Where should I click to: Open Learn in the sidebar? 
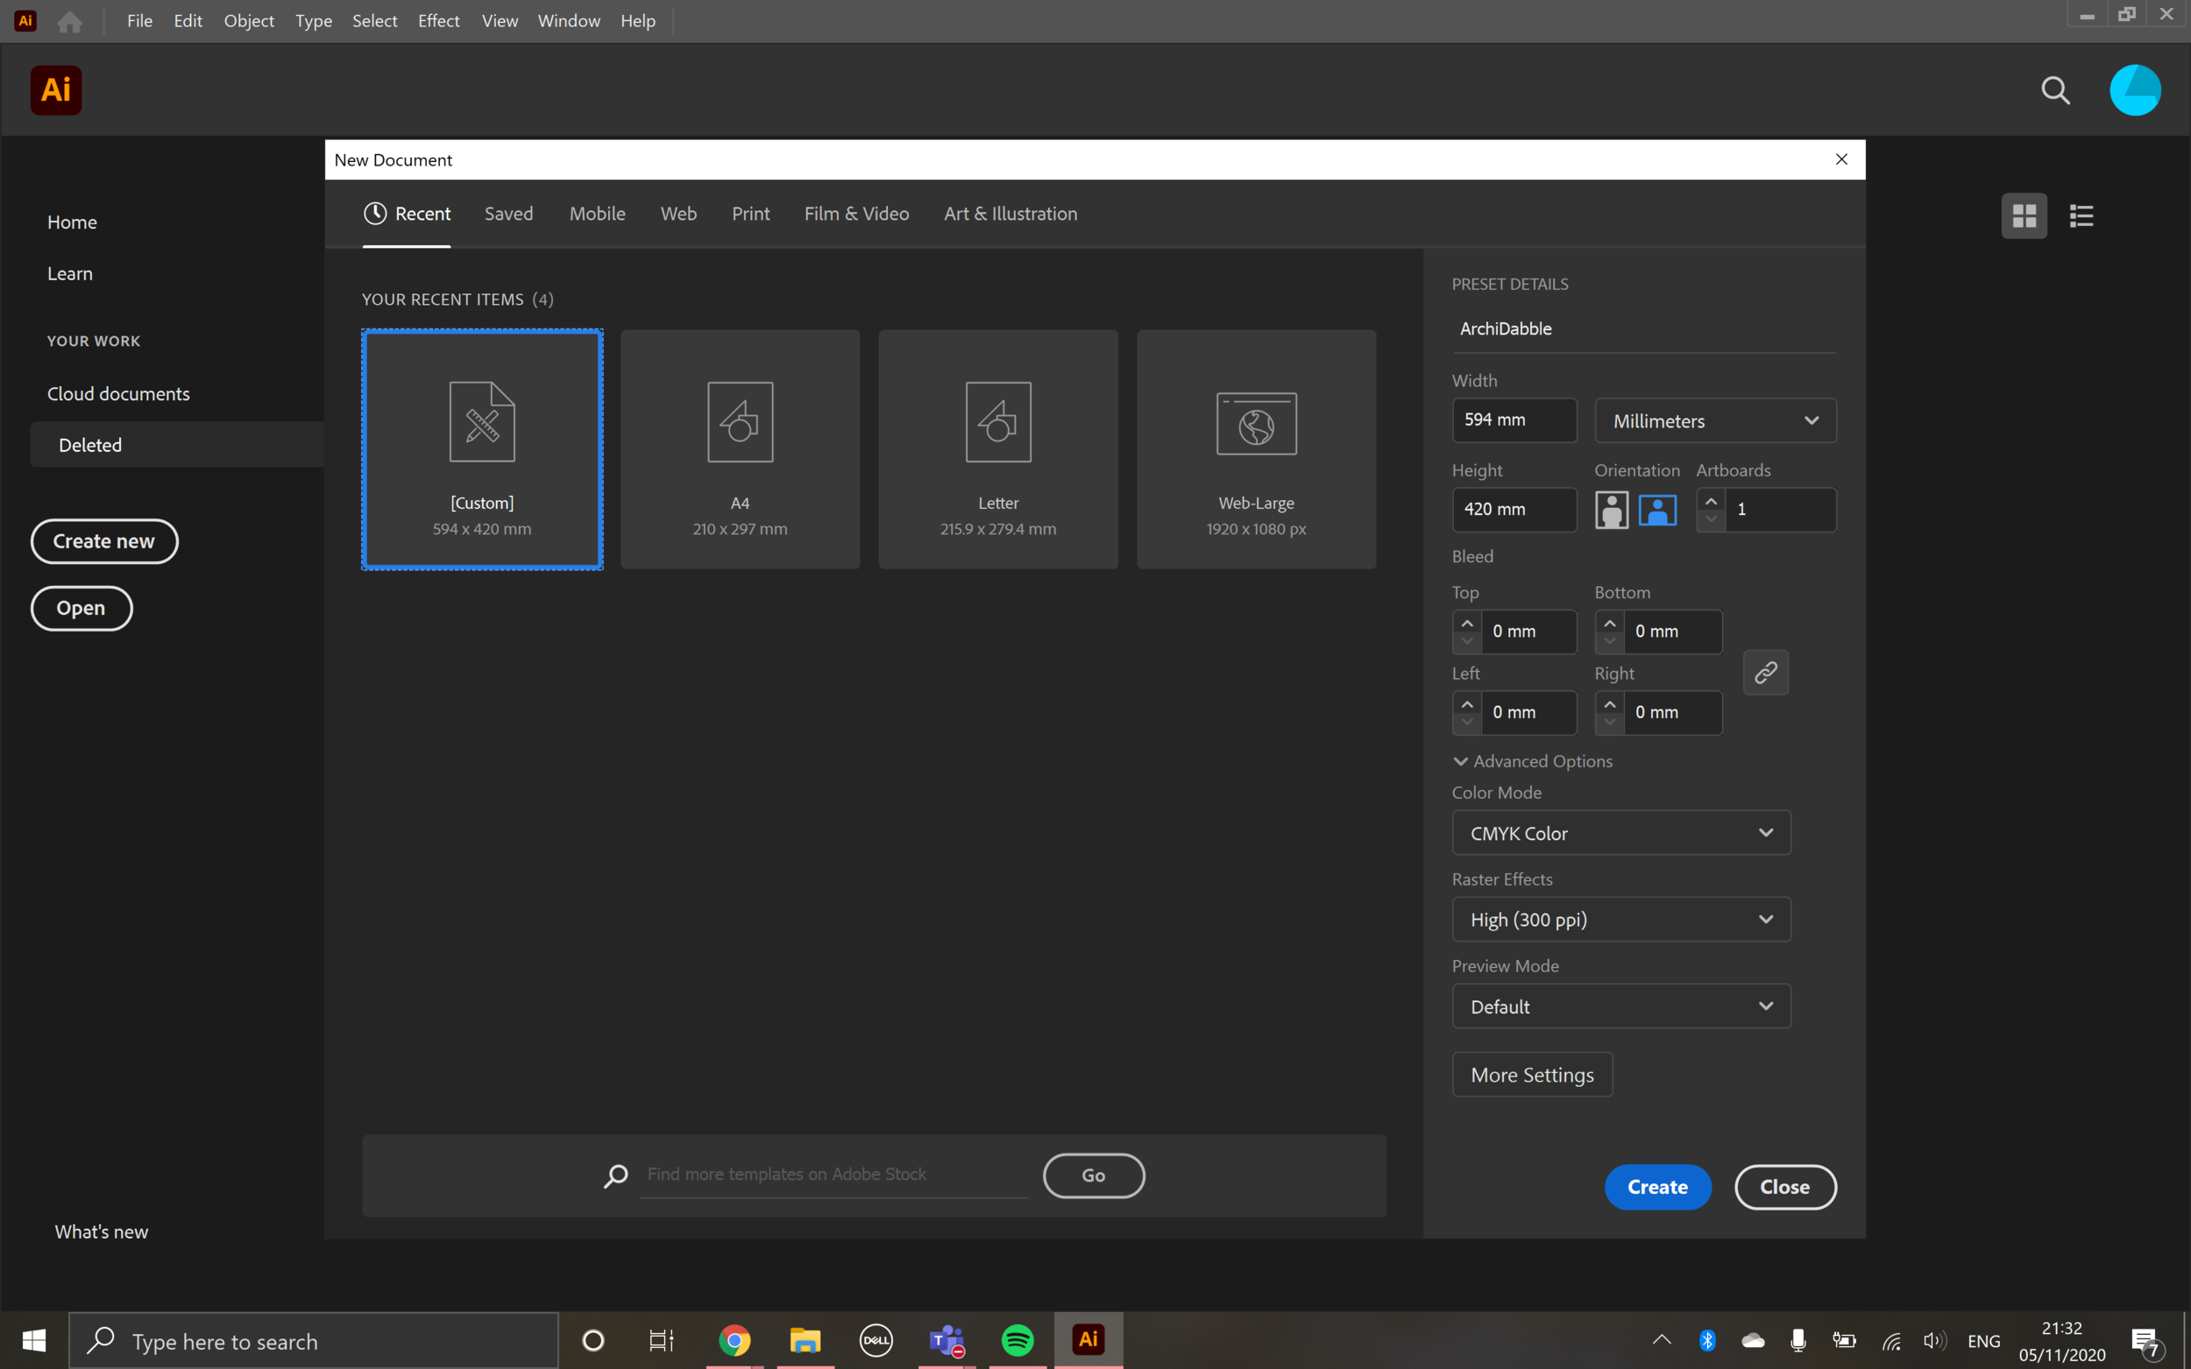tap(70, 274)
